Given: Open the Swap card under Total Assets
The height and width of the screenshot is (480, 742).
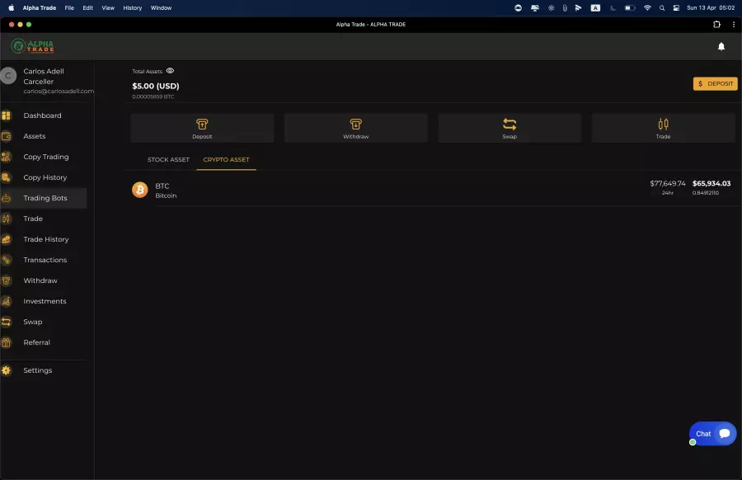Looking at the screenshot, I should (510, 129).
